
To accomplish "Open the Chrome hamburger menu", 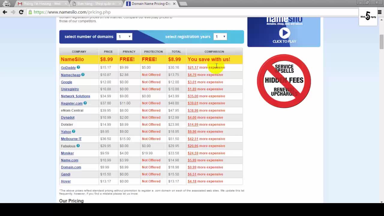I will pyautogui.click(x=379, y=12).
